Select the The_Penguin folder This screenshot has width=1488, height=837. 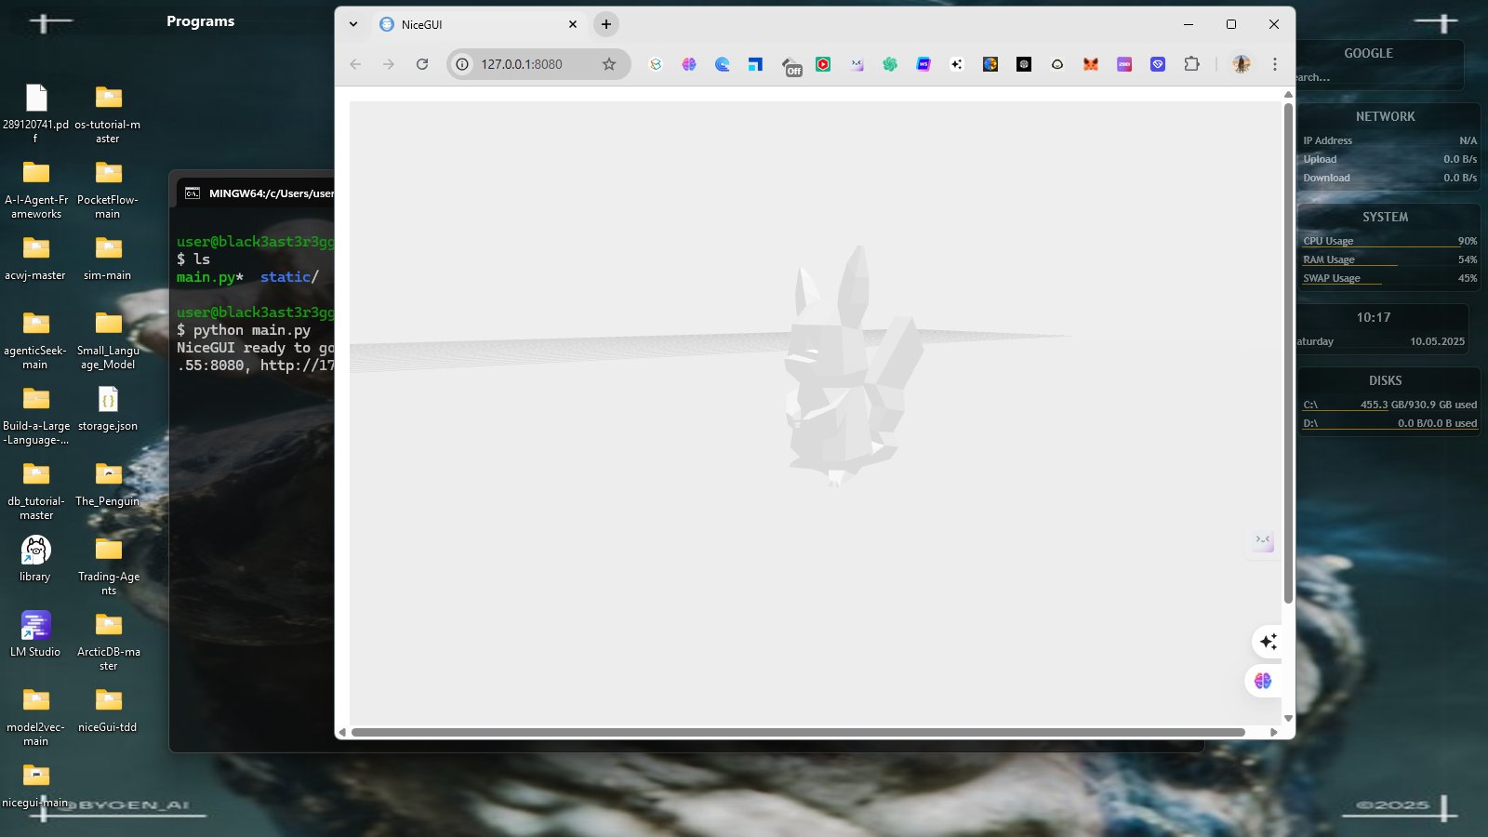click(108, 485)
